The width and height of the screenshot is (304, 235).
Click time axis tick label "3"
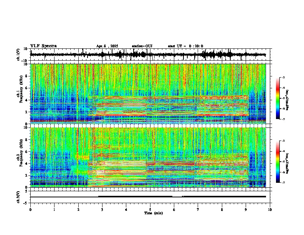pyautogui.click(x=102, y=210)
